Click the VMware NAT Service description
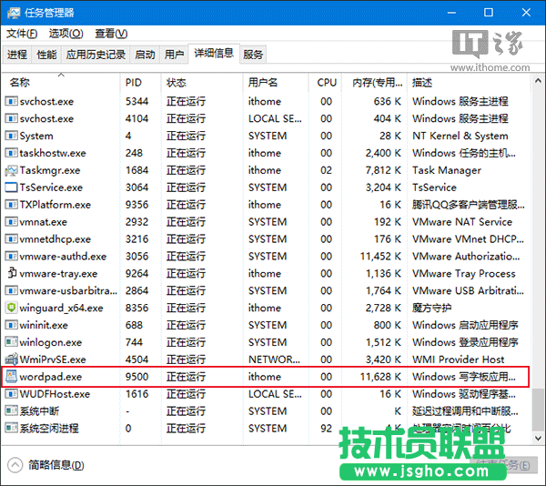Image resolution: width=546 pixels, height=486 pixels. point(462,222)
